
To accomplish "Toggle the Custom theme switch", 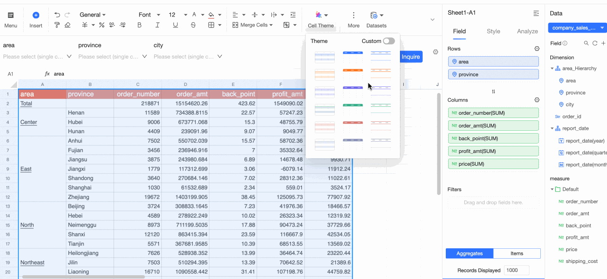I will pos(389,41).
